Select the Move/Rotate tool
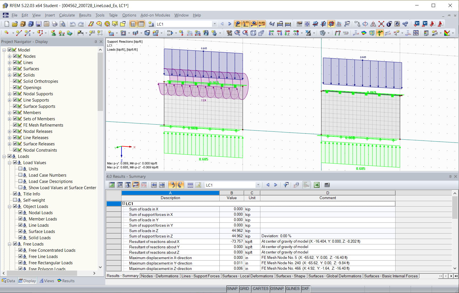 [x=358, y=24]
